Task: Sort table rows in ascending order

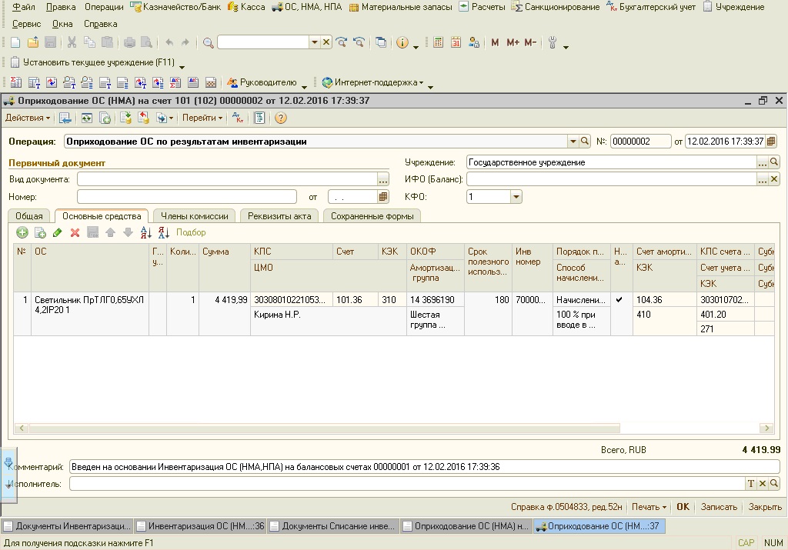Action: 146,232
